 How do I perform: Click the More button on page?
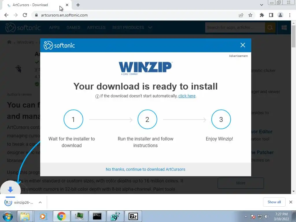coord(241,183)
